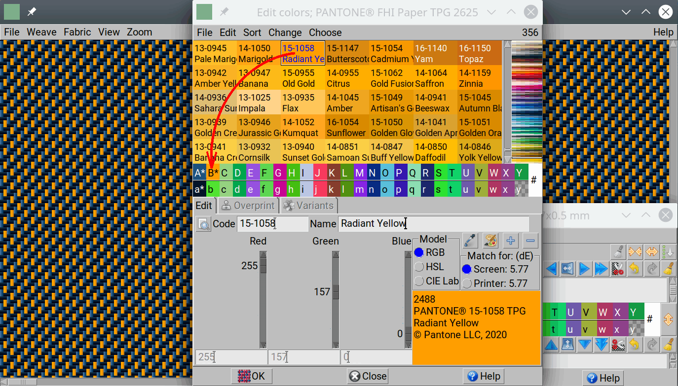This screenshot has width=678, height=386.
Task: Switch to the Overprint tab
Action: 248,206
